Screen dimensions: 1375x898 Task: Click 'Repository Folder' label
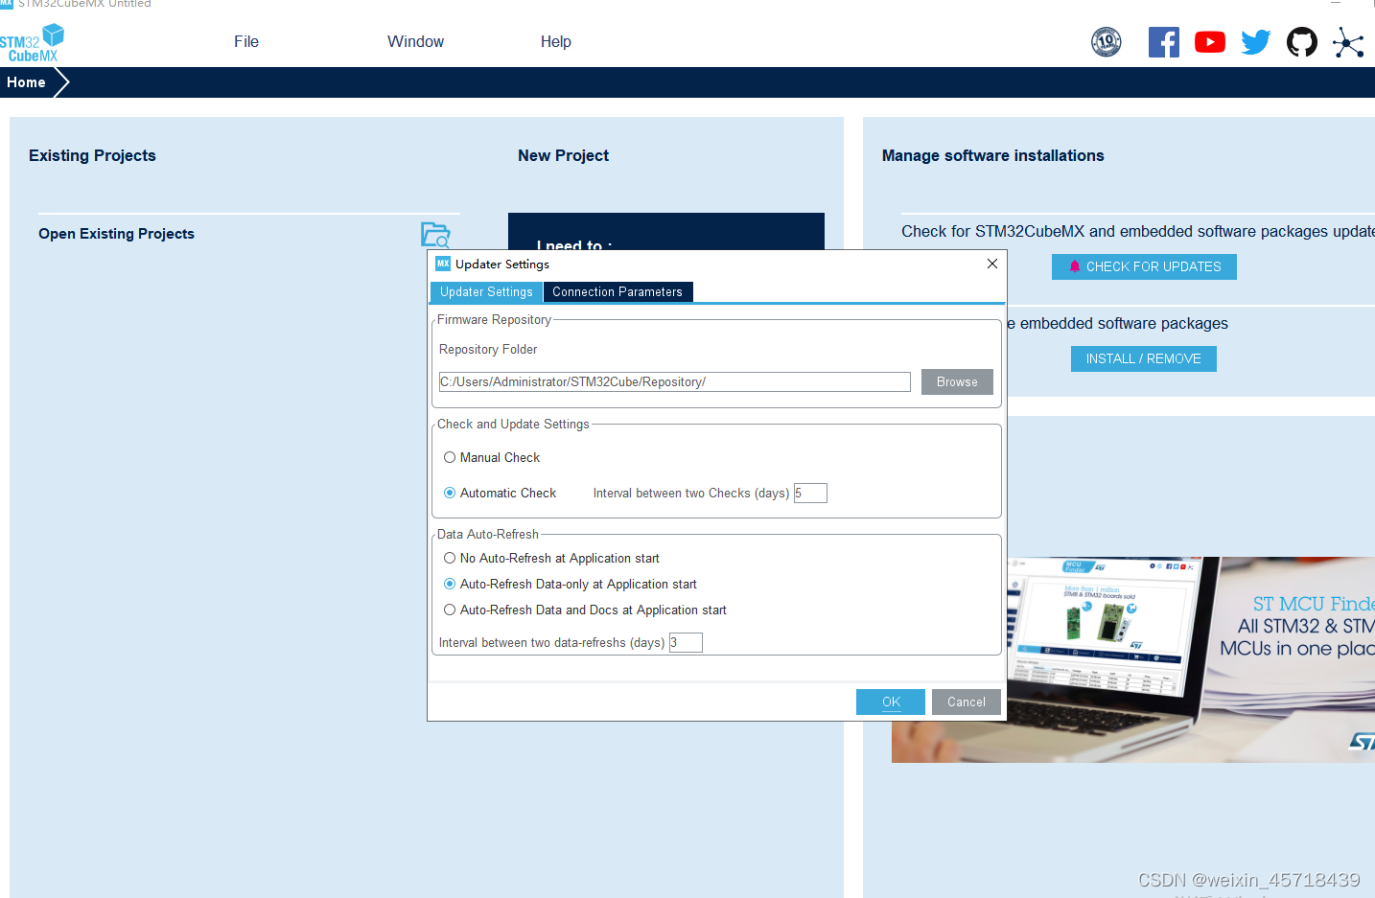pos(488,350)
